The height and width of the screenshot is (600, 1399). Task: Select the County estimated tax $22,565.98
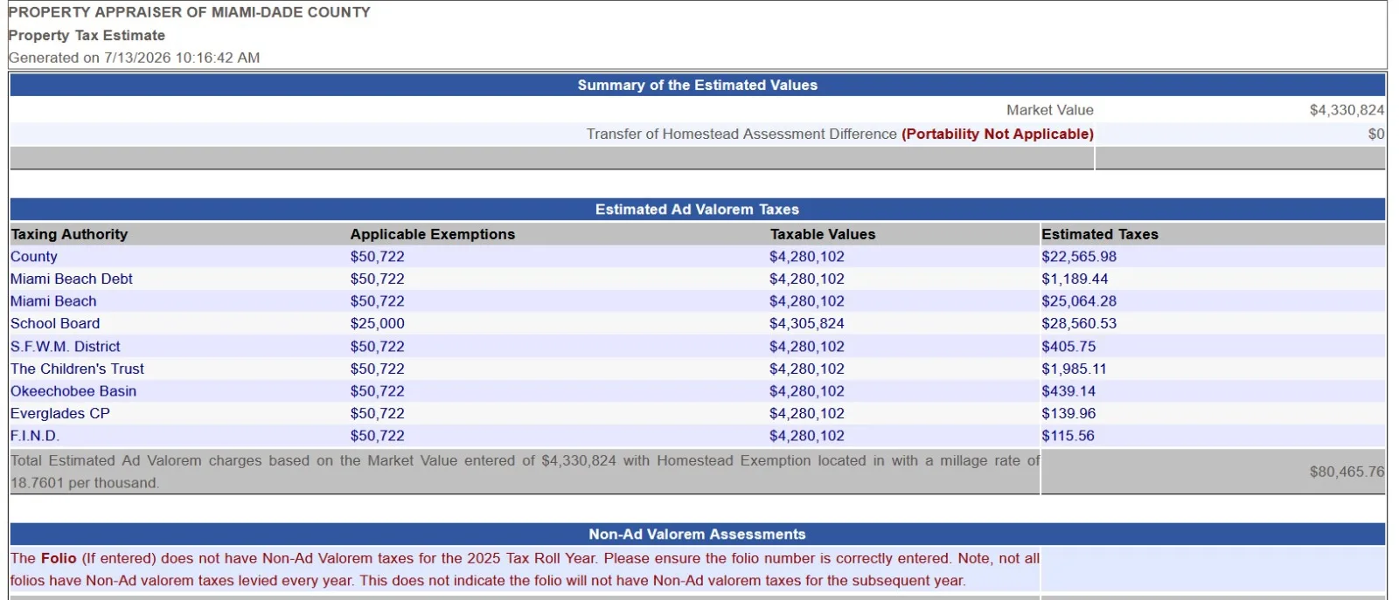point(1079,257)
